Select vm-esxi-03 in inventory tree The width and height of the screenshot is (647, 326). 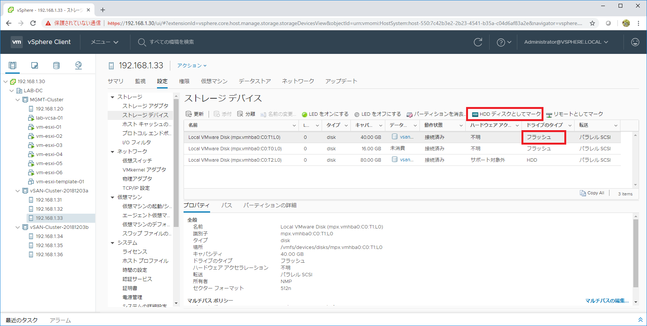49,145
